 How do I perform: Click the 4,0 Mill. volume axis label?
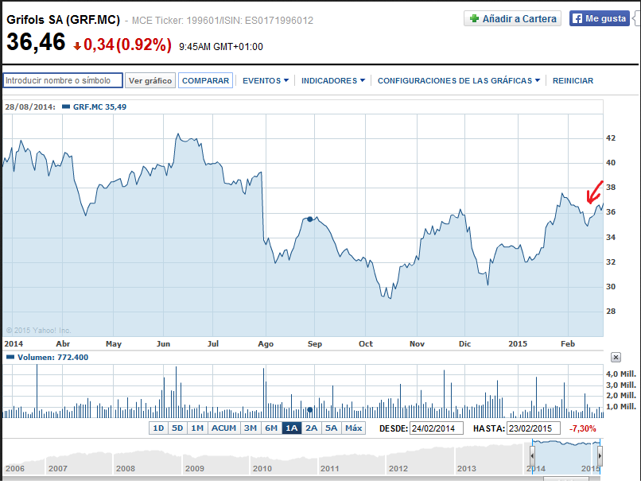pos(620,374)
